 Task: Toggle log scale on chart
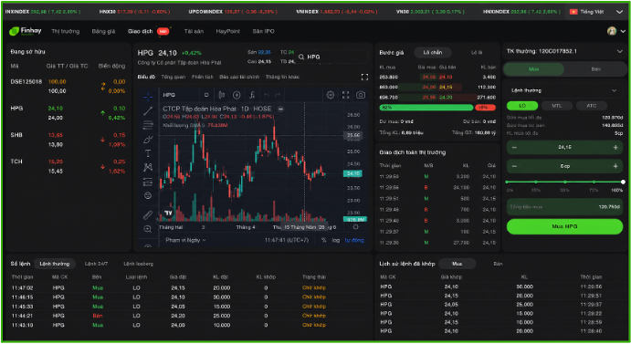(336, 240)
